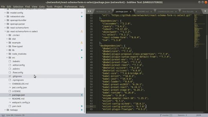
Task: Open the Project menu
Action: click(x=58, y=6)
